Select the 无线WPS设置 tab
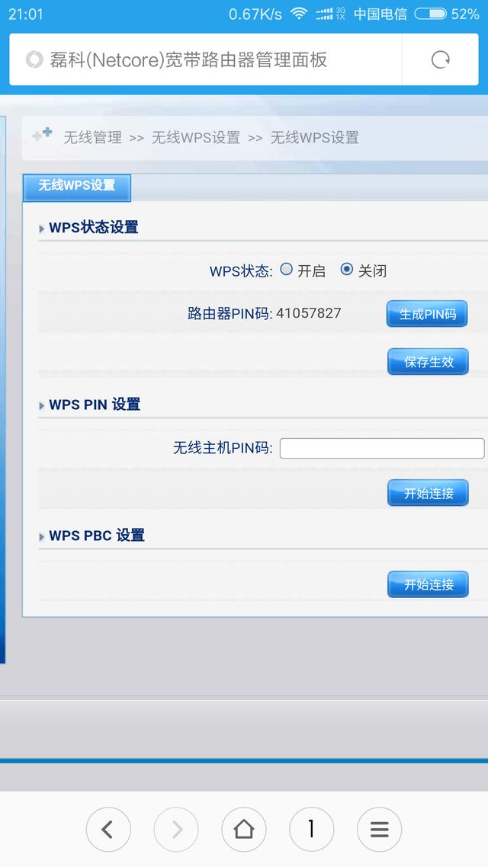The width and height of the screenshot is (488, 867). tap(77, 188)
